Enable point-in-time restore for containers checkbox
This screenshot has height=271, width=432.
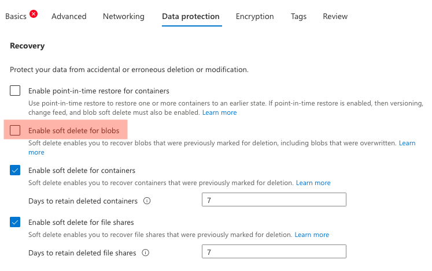(x=16, y=91)
